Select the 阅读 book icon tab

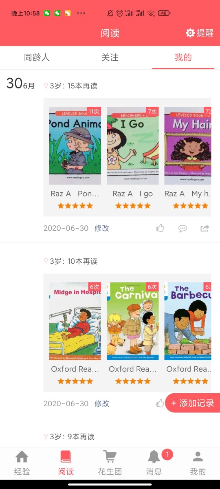click(x=66, y=464)
